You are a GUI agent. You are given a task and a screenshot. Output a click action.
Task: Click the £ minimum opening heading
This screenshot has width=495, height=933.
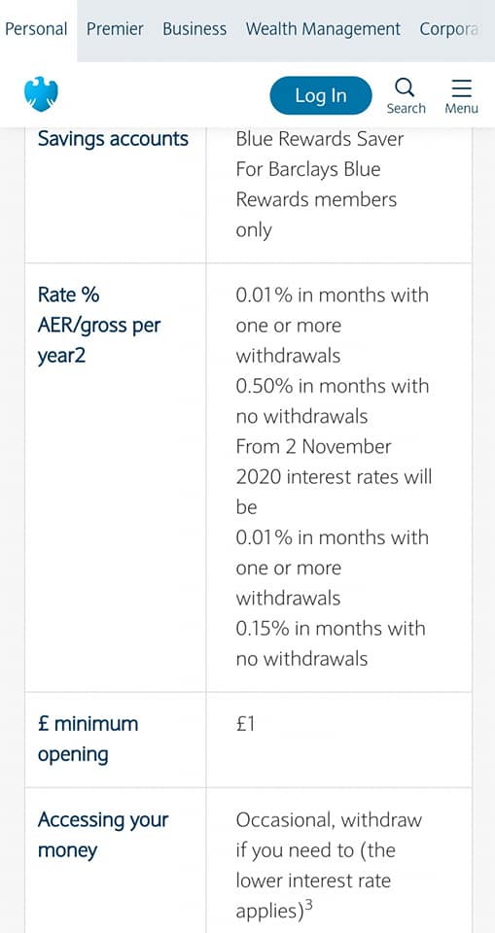pyautogui.click(x=88, y=739)
